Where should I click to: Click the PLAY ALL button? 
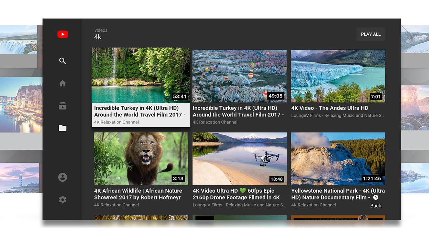(x=371, y=34)
